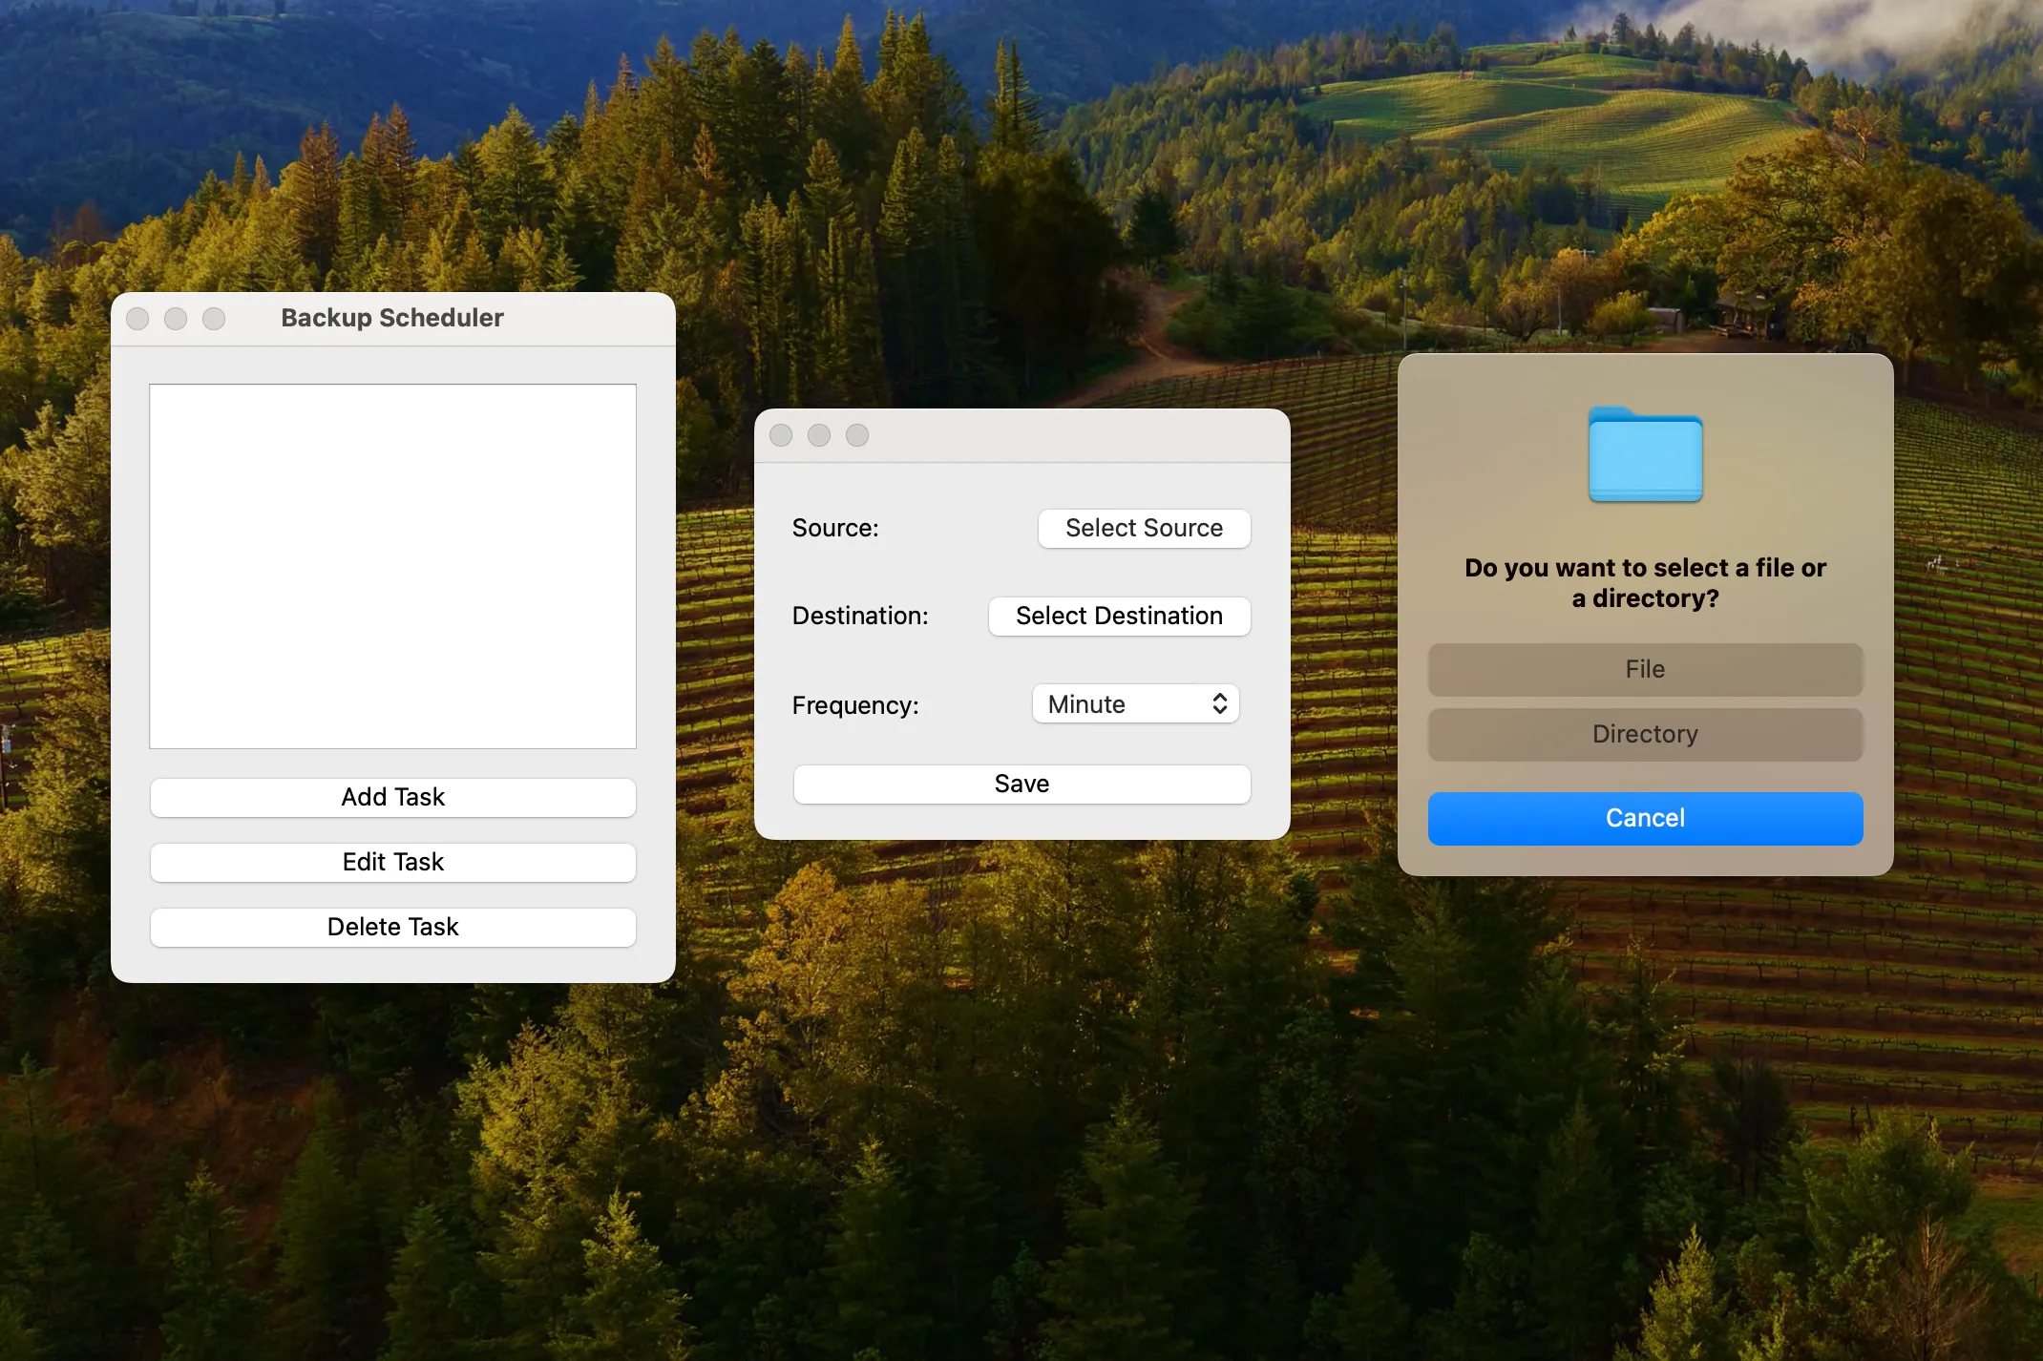Select Directory option in dialog
The height and width of the screenshot is (1361, 2043).
[x=1644, y=734]
